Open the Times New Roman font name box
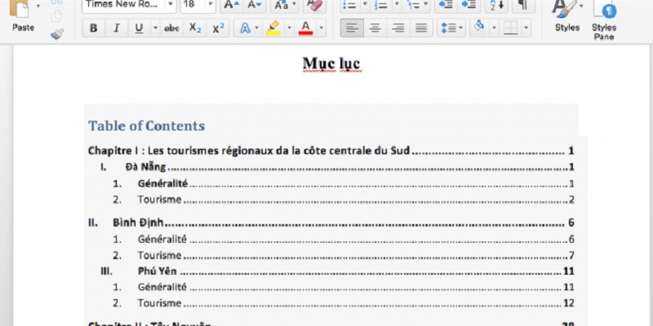The width and height of the screenshot is (653, 326). point(128,5)
